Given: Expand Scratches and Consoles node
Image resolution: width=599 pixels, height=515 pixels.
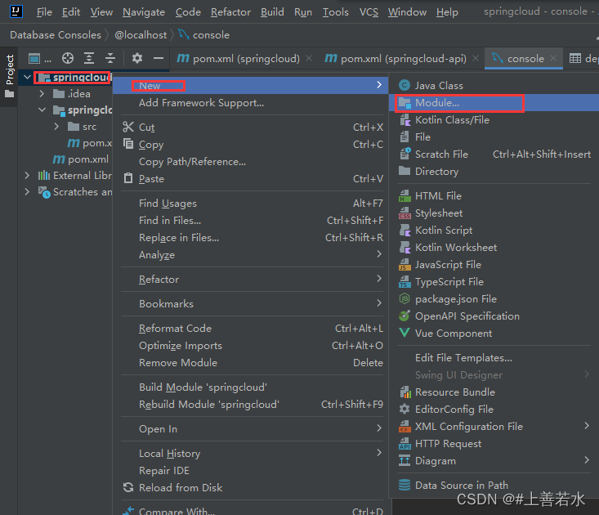Looking at the screenshot, I should pos(27,192).
